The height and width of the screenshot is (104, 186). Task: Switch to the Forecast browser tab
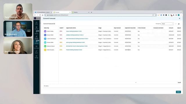pyautogui.click(x=62, y=12)
